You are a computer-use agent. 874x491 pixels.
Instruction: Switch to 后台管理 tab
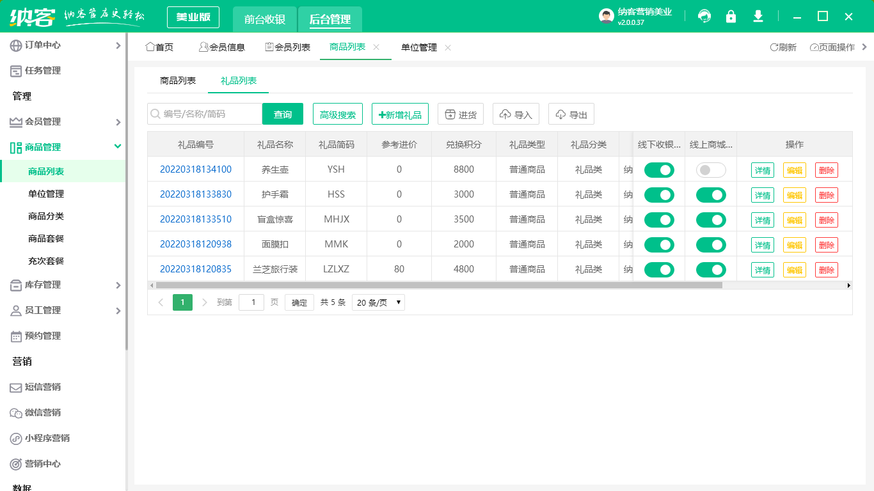(x=330, y=19)
